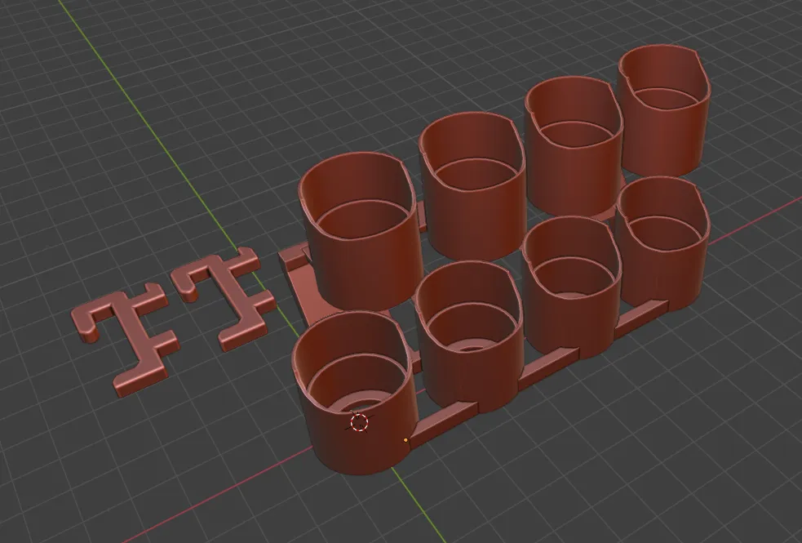Select the leftmost T-shaped clip piece
The width and height of the screenshot is (802, 543).
122,337
